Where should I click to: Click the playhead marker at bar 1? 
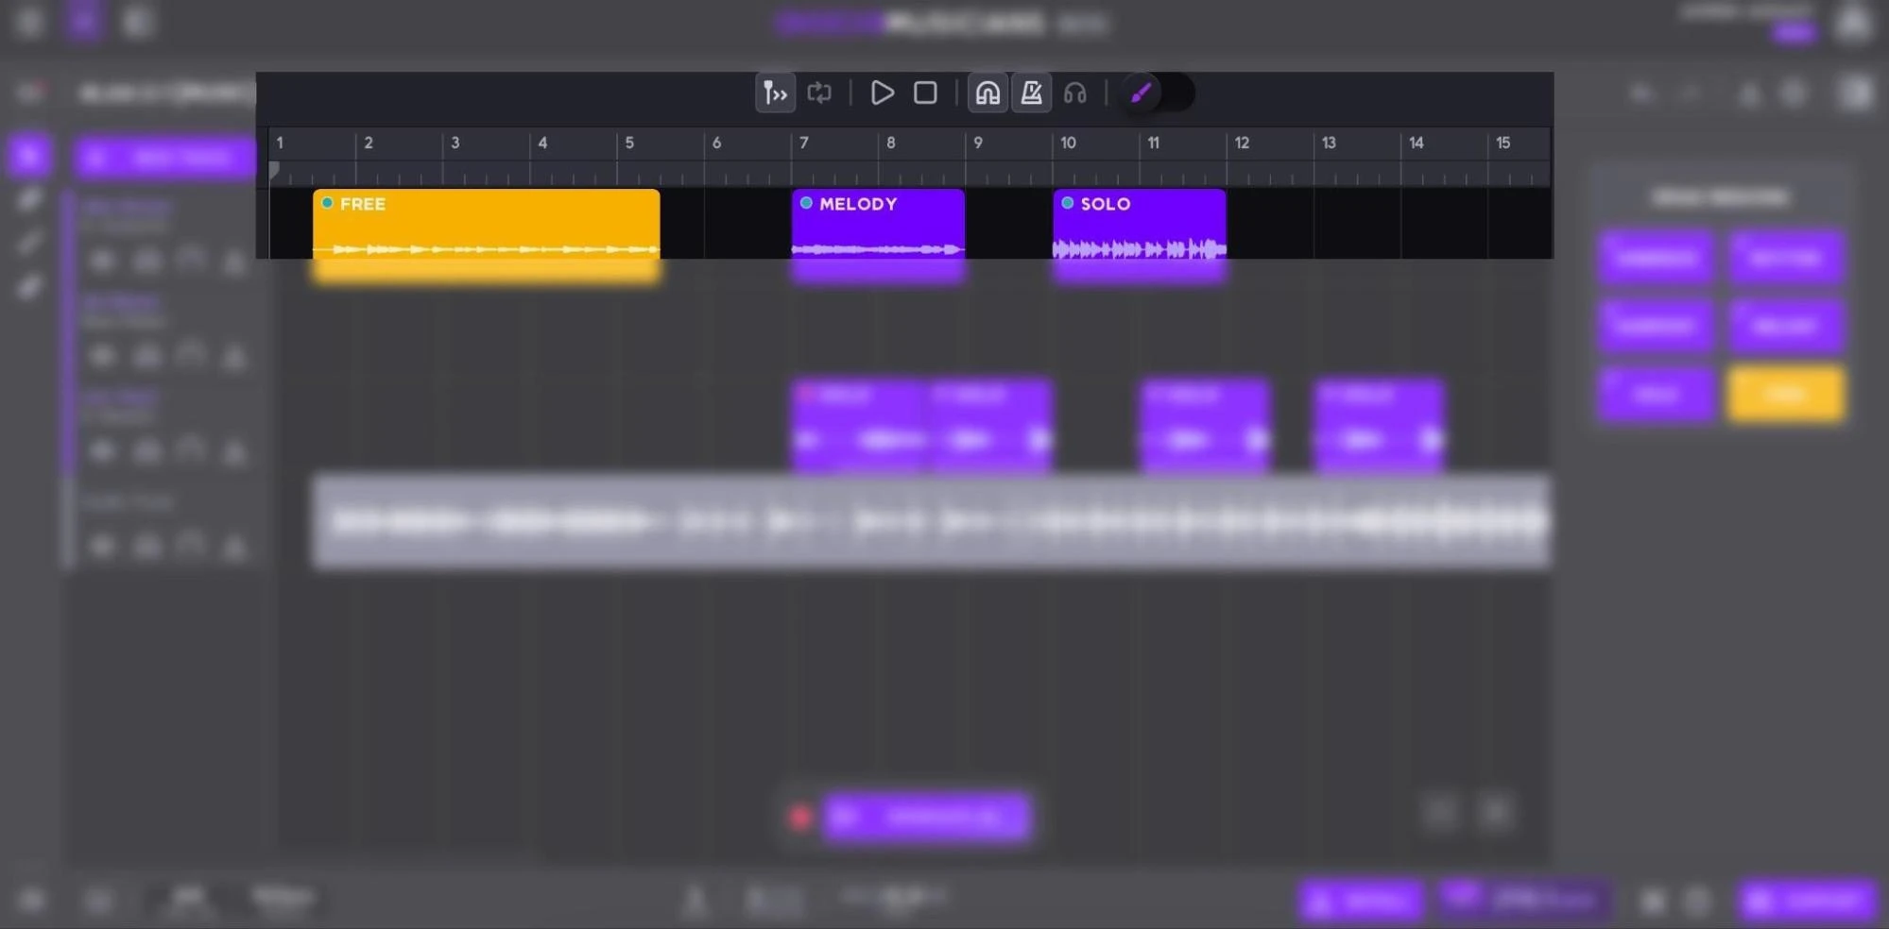tap(274, 171)
